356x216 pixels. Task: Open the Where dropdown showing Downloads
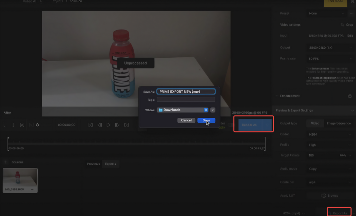click(182, 110)
